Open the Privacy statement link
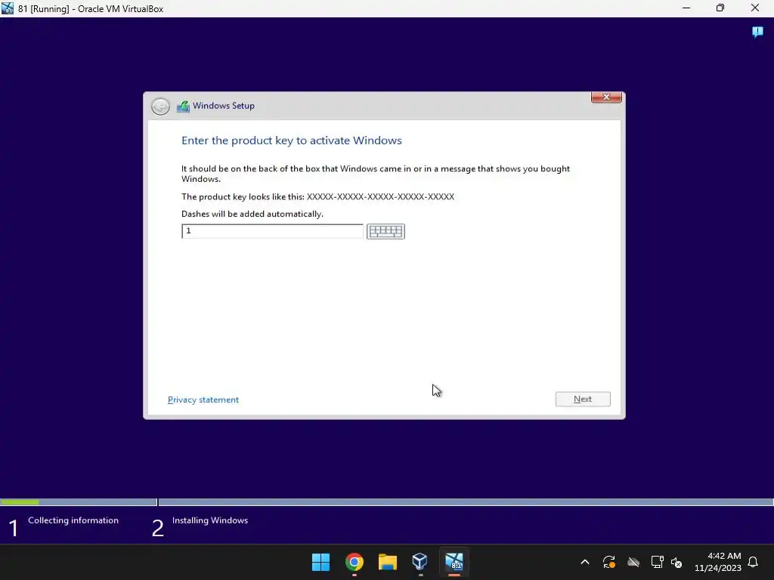Image resolution: width=774 pixels, height=580 pixels. coord(203,400)
